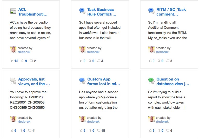The width and height of the screenshot is (200, 139).
Task: Click the answered-question green check icon
Action: tap(151, 81)
